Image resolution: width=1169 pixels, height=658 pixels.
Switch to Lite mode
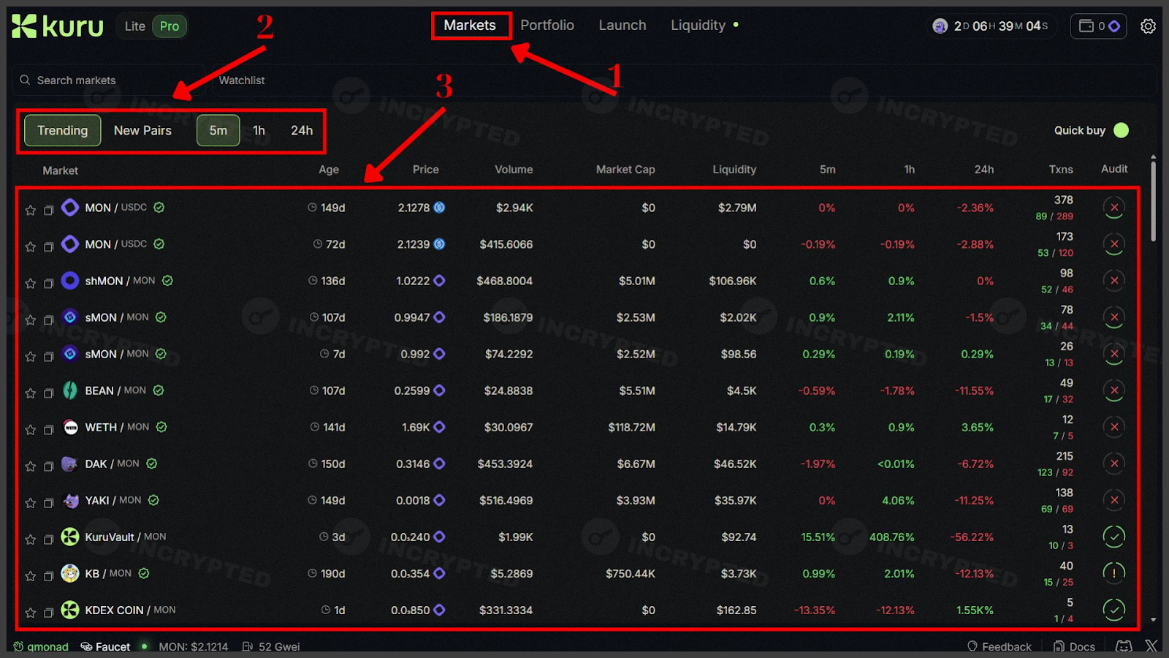point(135,26)
